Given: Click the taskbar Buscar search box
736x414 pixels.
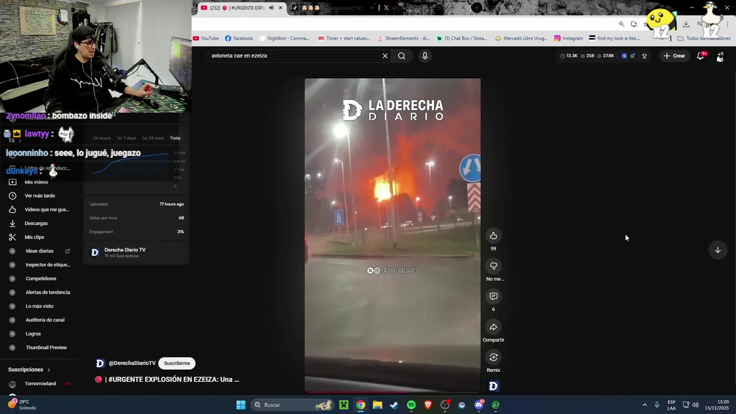Looking at the screenshot, I should pos(293,405).
